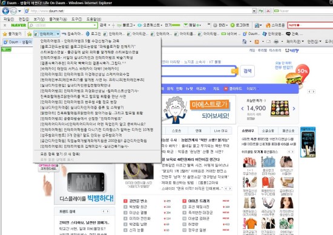
Task: Click the address bar showing www.daum.net
Action: click(x=138, y=11)
